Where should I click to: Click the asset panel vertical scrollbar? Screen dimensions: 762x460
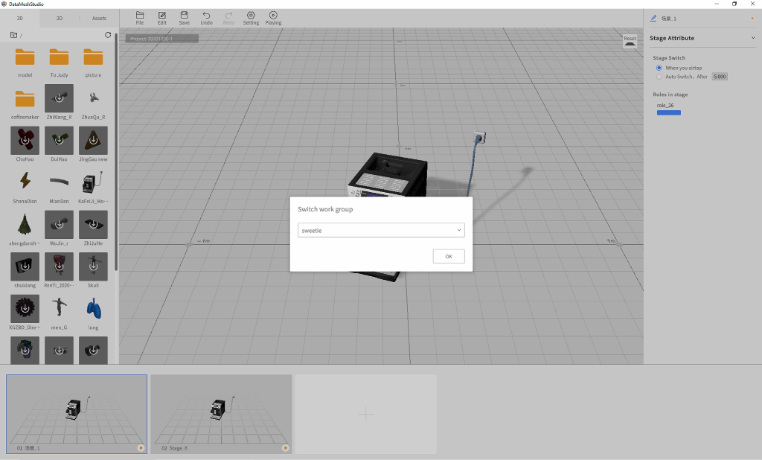[x=116, y=151]
